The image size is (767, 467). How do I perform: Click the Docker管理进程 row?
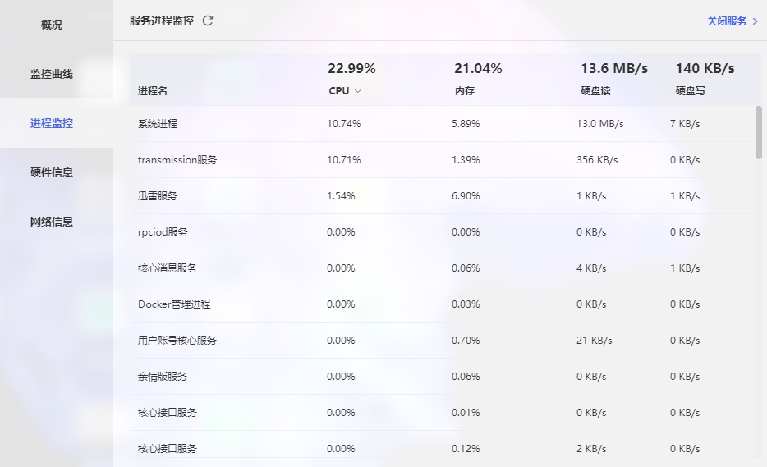(174, 304)
